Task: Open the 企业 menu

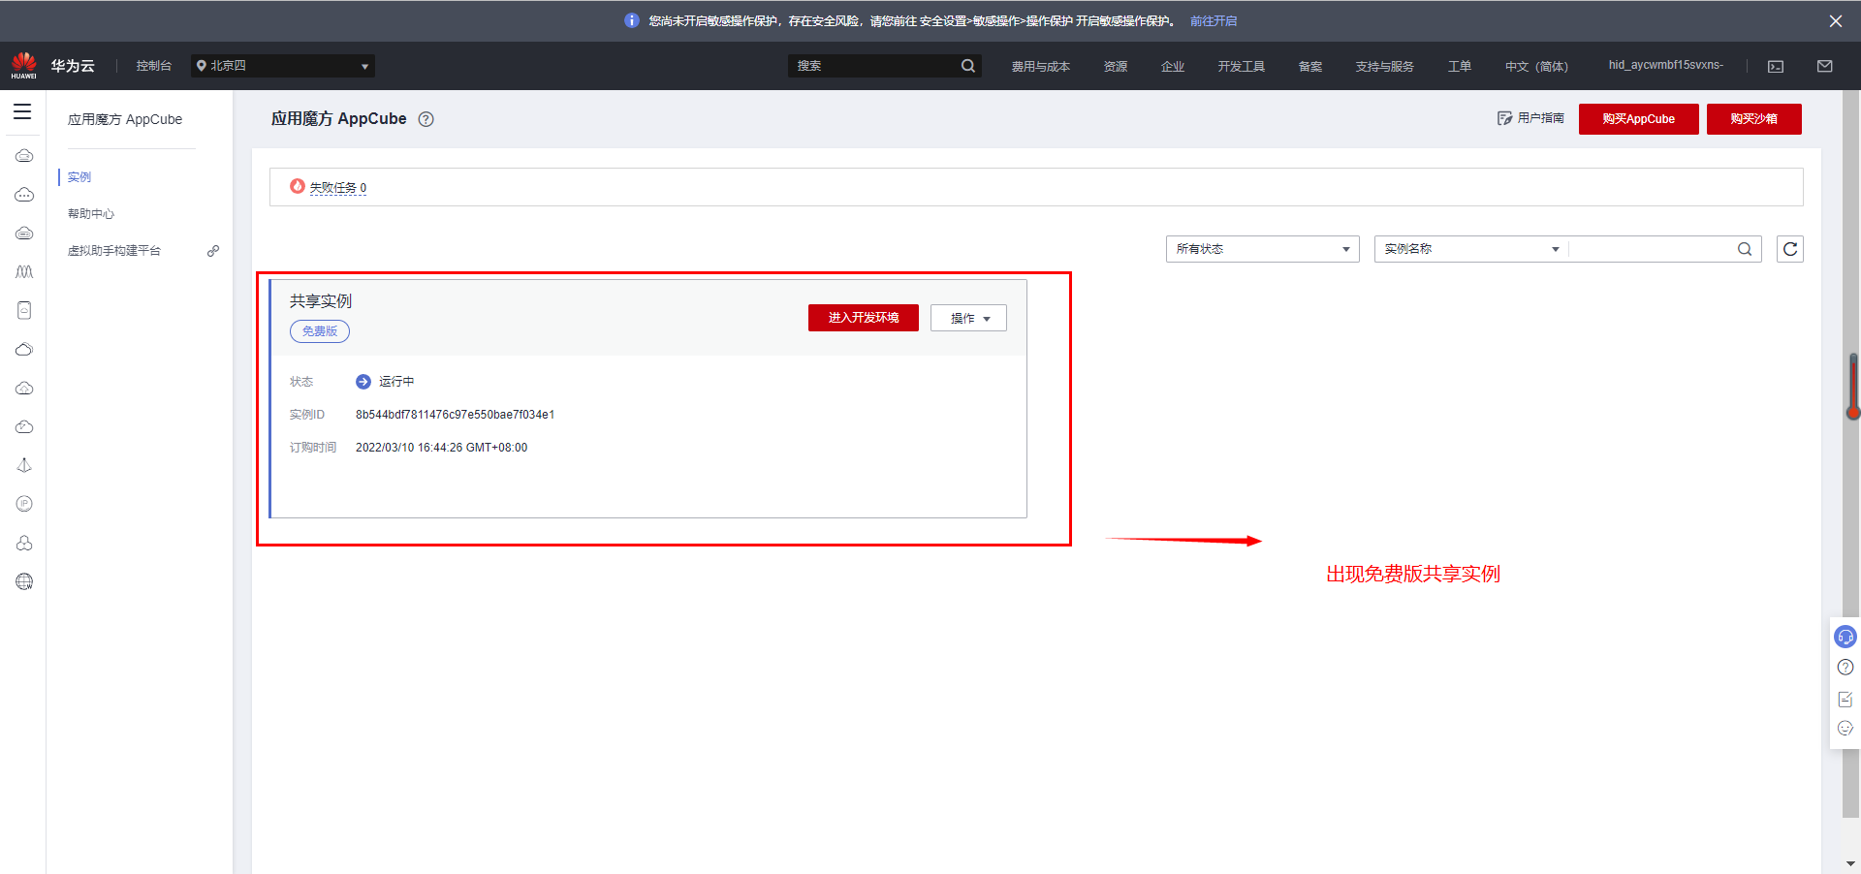Action: tap(1173, 67)
